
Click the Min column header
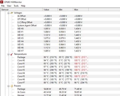[x=66, y=10]
